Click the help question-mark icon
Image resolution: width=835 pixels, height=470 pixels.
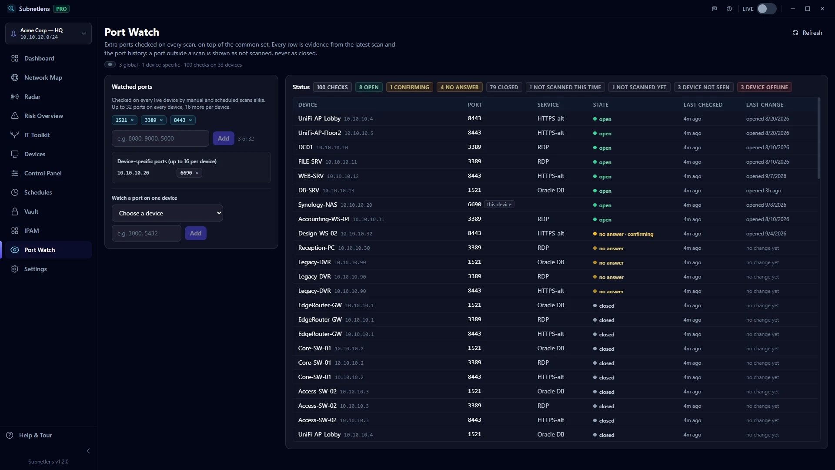729,9
